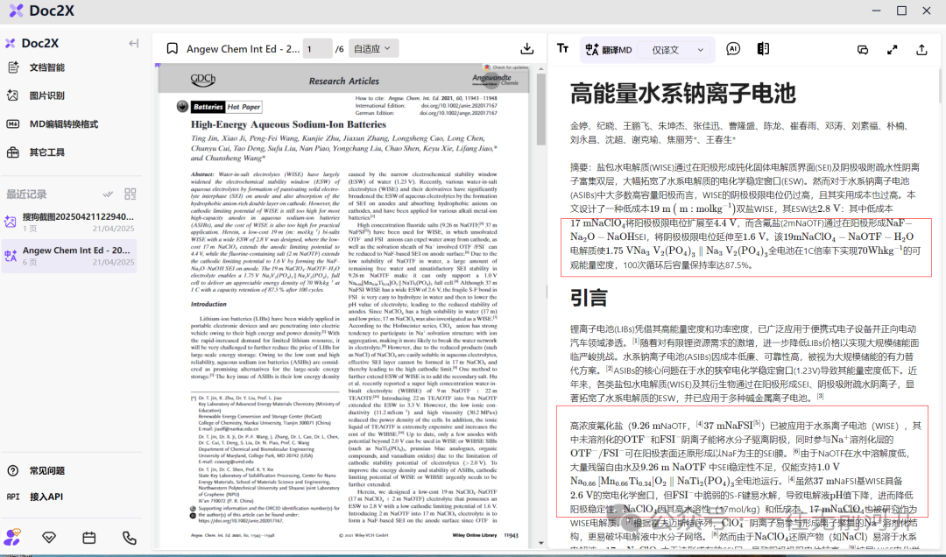Click the page number input field
This screenshot has width=946, height=557.
[x=316, y=49]
